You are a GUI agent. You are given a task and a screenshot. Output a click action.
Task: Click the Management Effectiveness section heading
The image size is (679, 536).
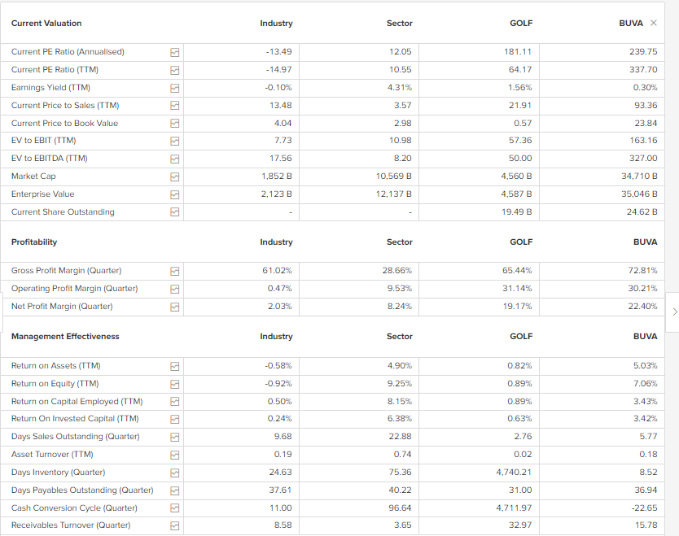[x=65, y=337]
